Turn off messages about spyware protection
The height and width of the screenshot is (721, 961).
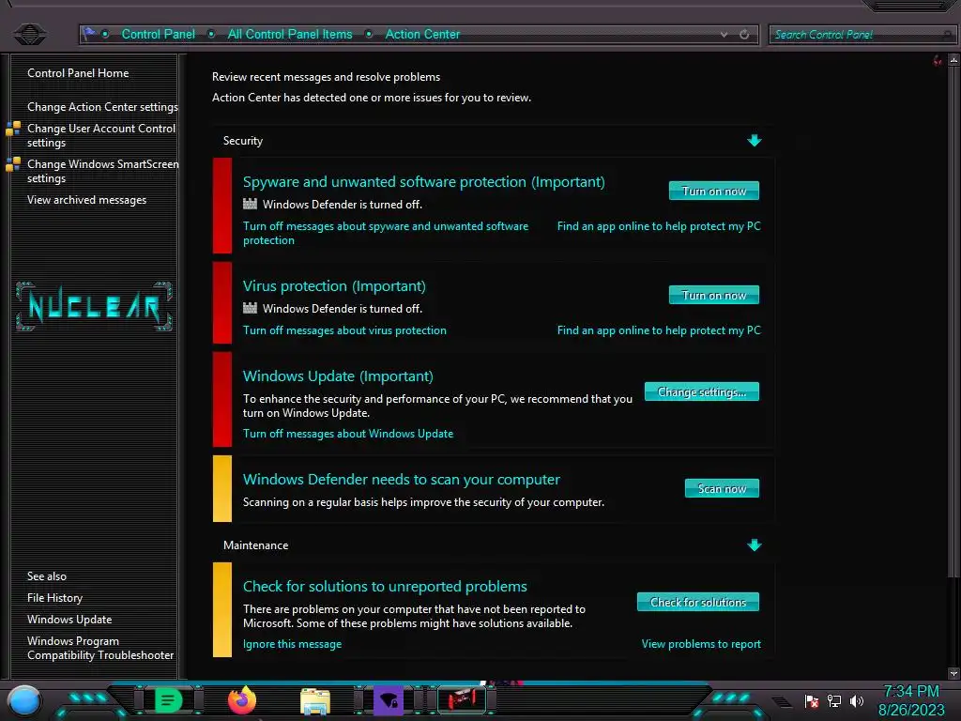pos(386,233)
